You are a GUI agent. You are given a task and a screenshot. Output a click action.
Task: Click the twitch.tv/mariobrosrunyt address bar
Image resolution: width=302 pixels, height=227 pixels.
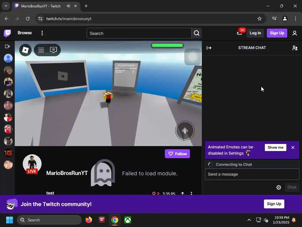[68, 19]
